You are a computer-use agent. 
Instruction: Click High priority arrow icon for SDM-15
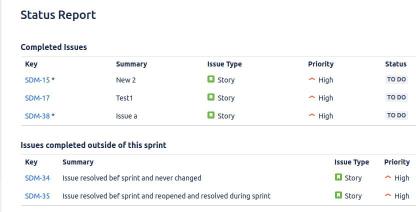coord(312,79)
